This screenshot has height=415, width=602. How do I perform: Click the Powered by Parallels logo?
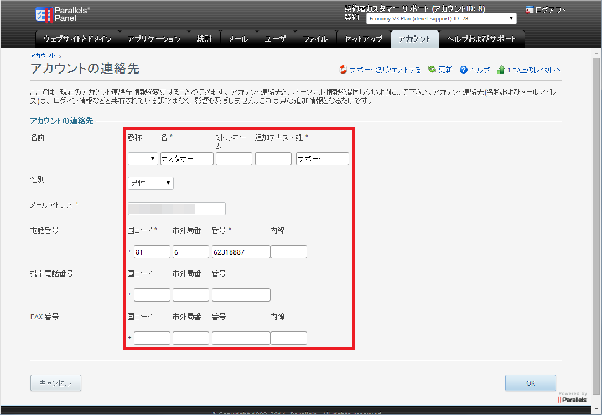coord(572,397)
